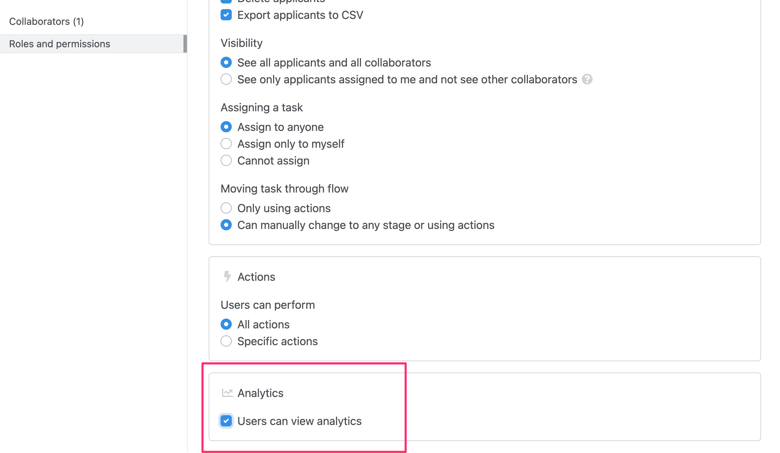Click the Actions section heading
This screenshot has height=453, width=780.
(x=256, y=277)
